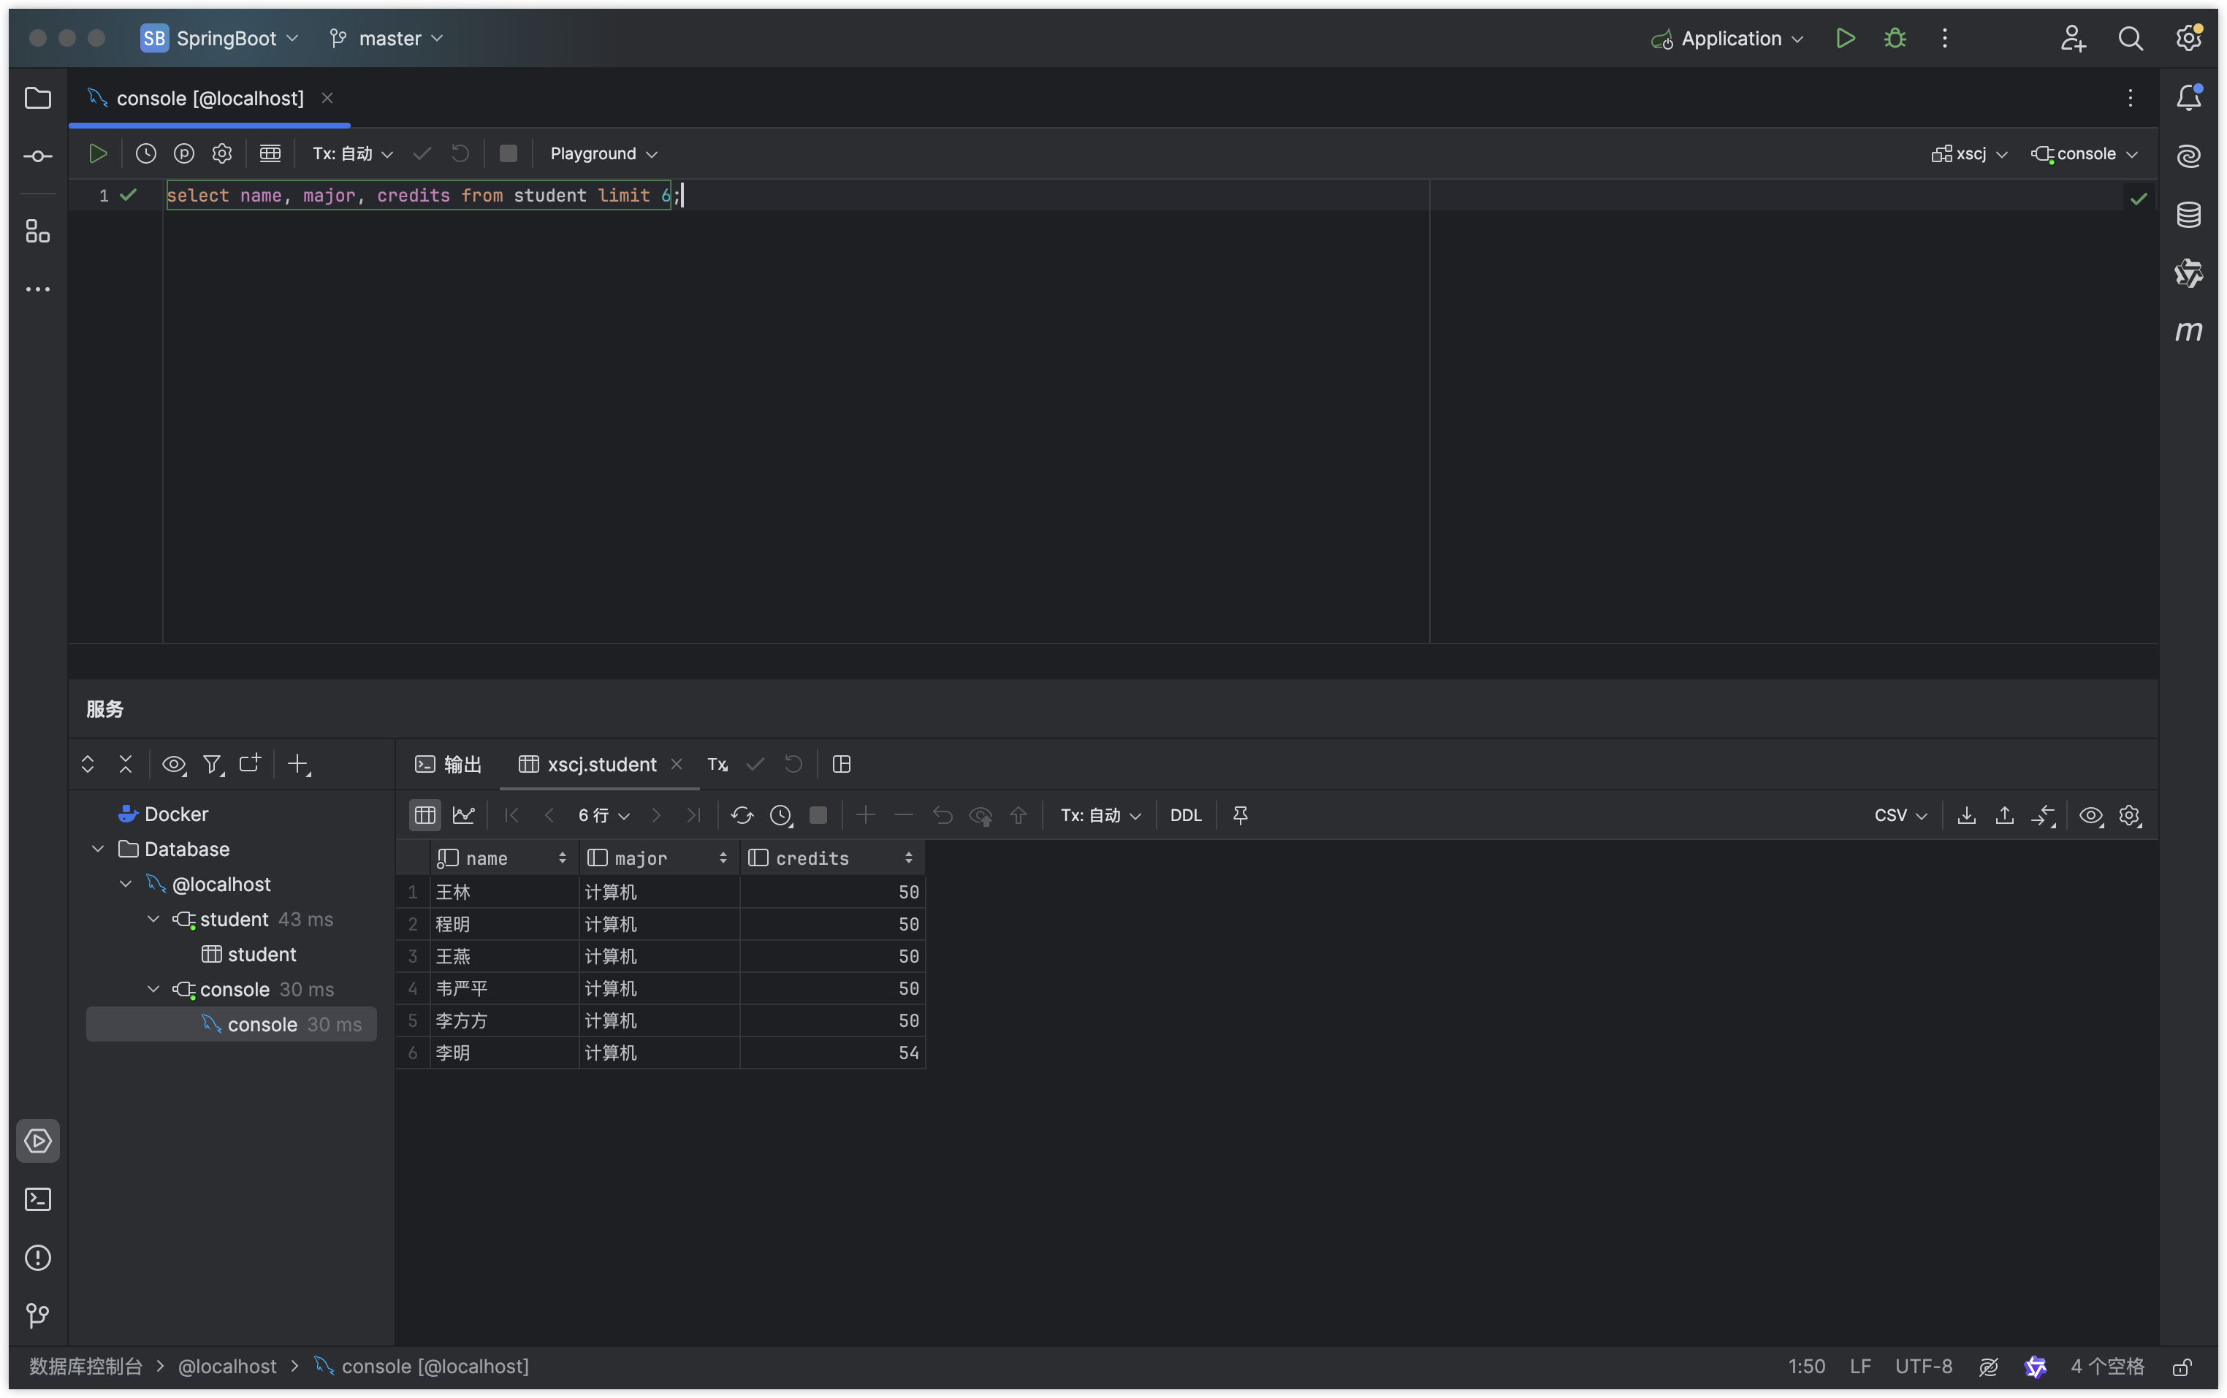Open the Tx auto dropdown in console toolbar
The image size is (2227, 1398).
tap(352, 153)
